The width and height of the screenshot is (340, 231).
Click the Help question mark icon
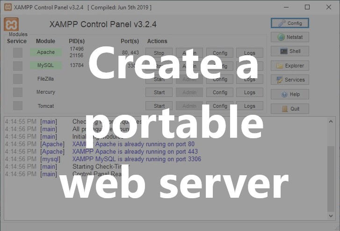click(x=284, y=94)
